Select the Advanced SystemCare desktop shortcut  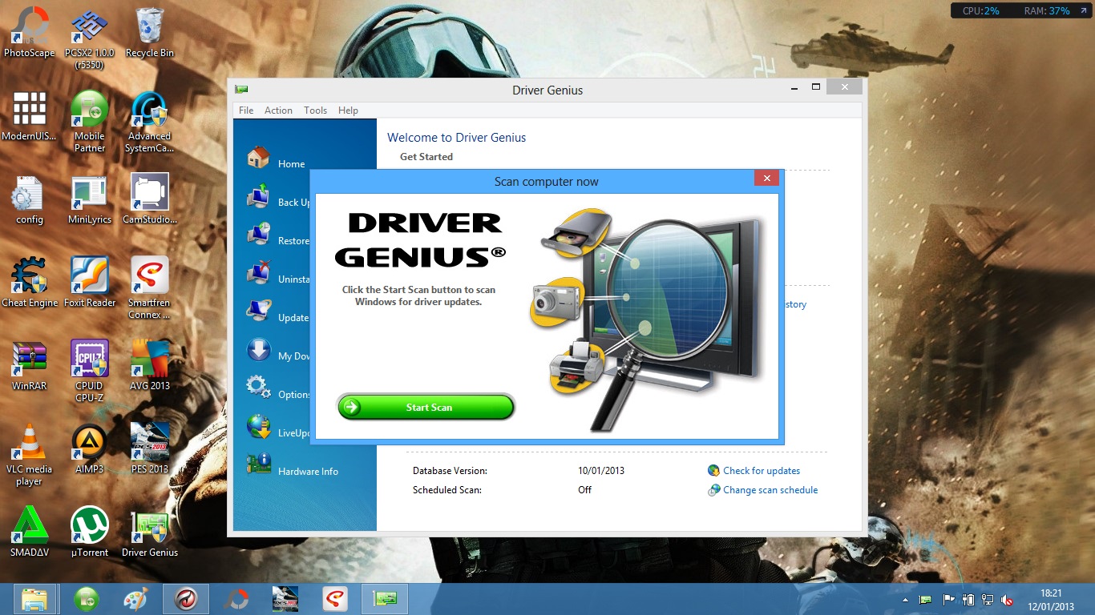[150, 122]
